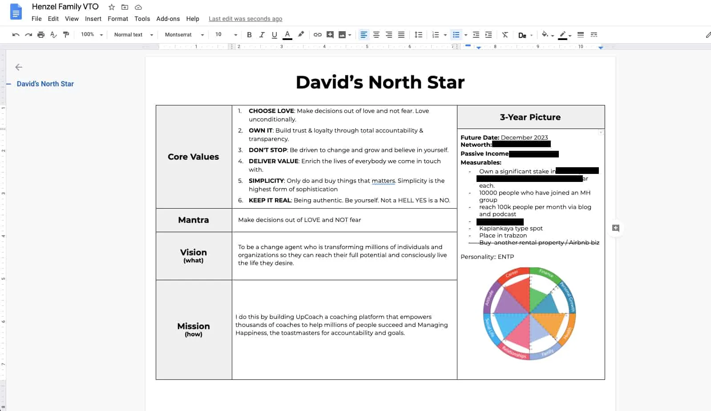Click the '3-Year Picture' header cell
Image resolution: width=711 pixels, height=411 pixels.
(x=530, y=117)
